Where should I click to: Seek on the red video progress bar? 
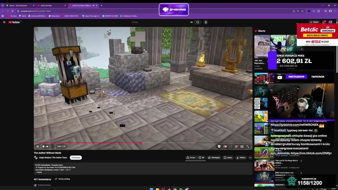(x=143, y=143)
